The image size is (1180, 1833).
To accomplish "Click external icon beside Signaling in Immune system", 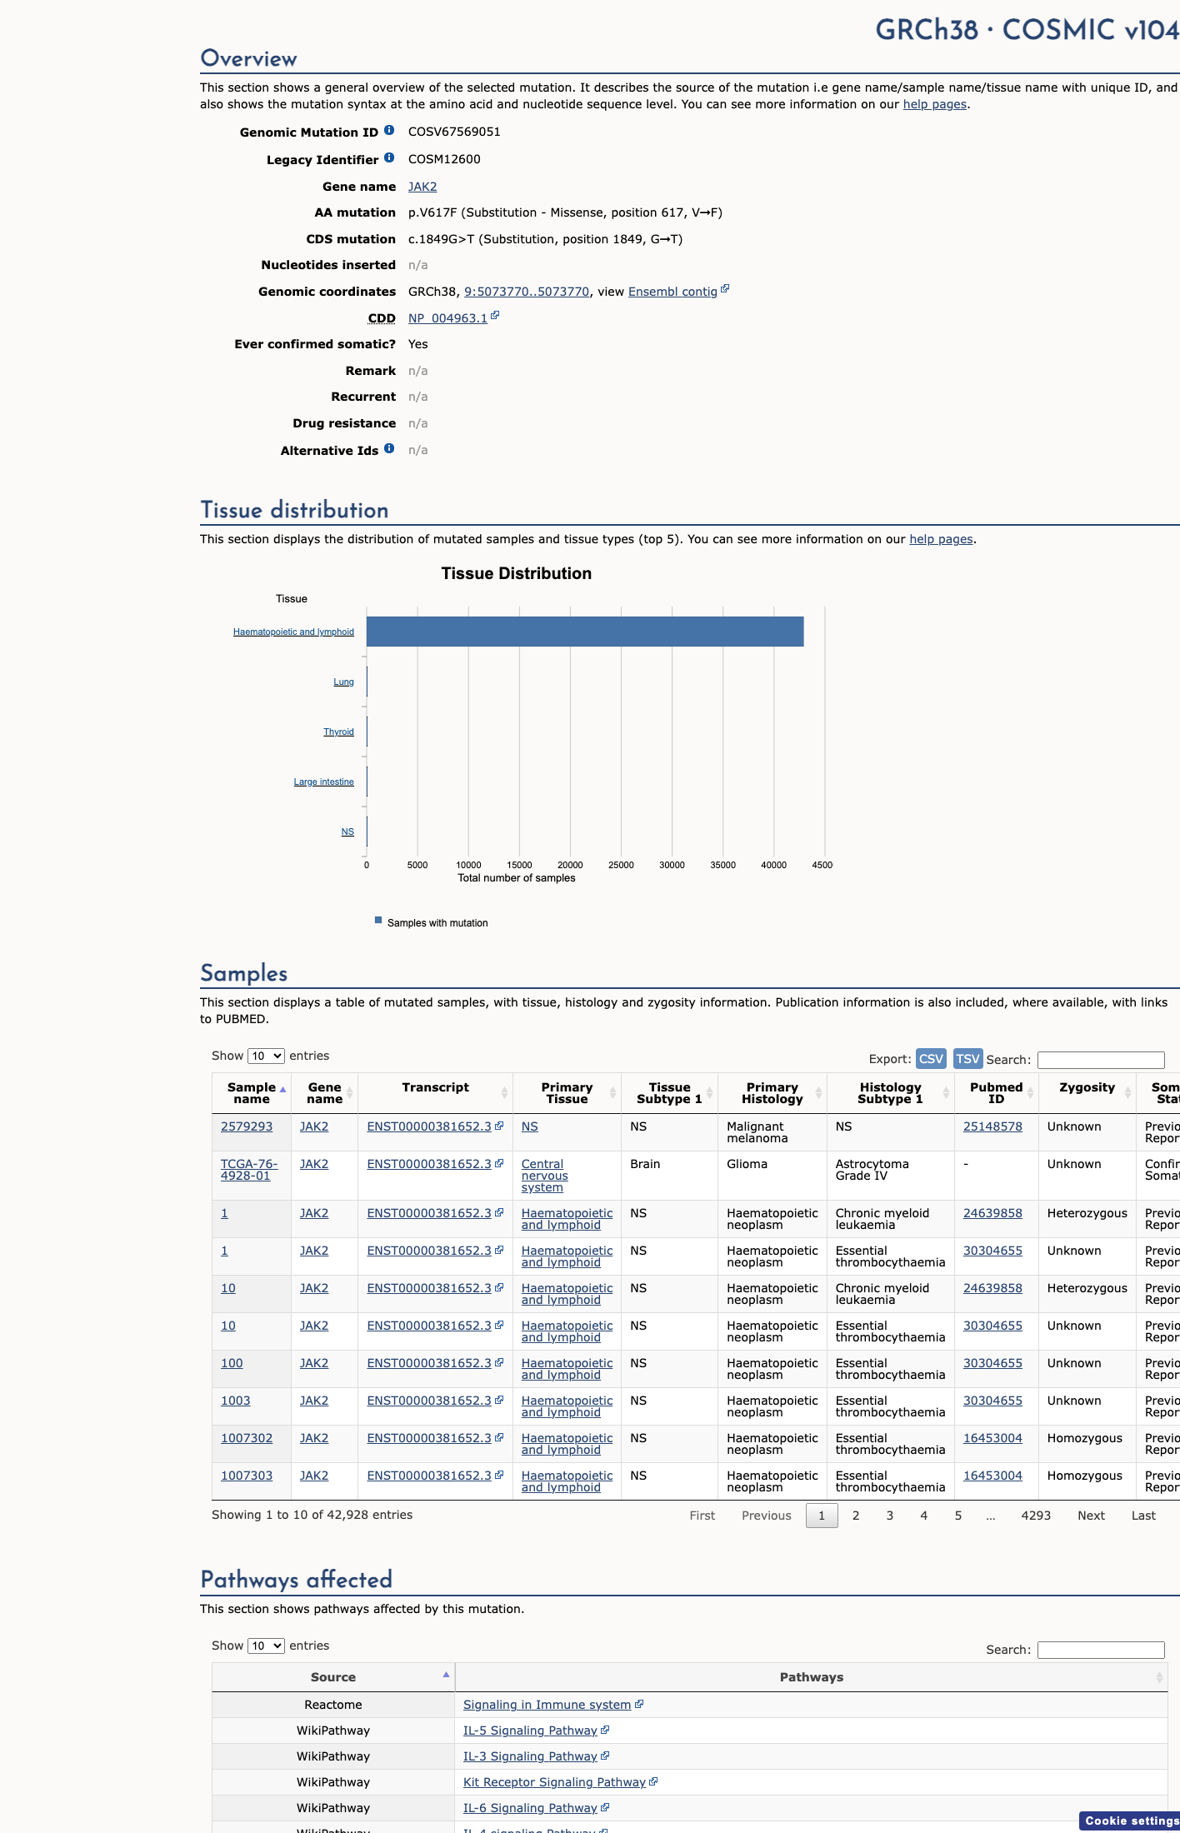I will click(639, 1704).
